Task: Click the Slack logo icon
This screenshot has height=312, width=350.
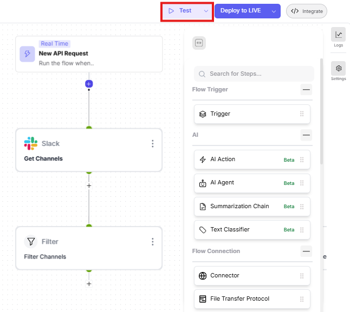Action: [30, 143]
